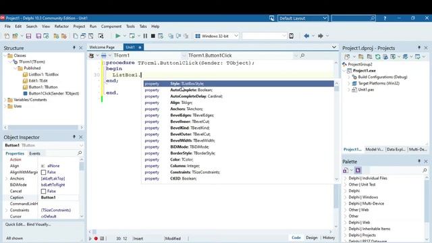Click the Open file toolbar icon
Viewport: 432px width, 243px height.
(x=15, y=36)
